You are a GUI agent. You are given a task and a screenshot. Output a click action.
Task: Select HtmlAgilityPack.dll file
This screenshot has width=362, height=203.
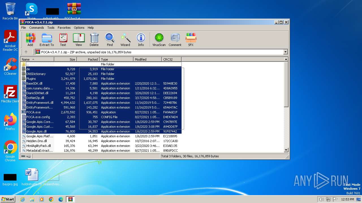101,146
